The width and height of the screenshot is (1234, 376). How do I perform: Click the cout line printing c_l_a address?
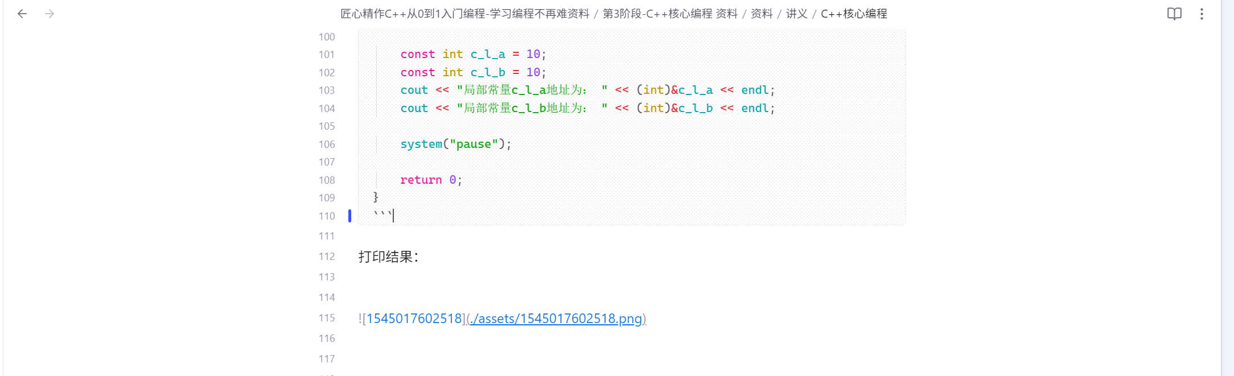586,90
